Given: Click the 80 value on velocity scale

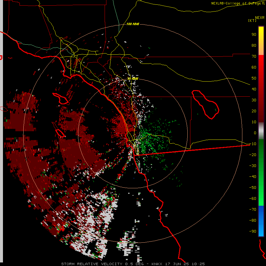Looking at the screenshot, I should [x=254, y=45].
